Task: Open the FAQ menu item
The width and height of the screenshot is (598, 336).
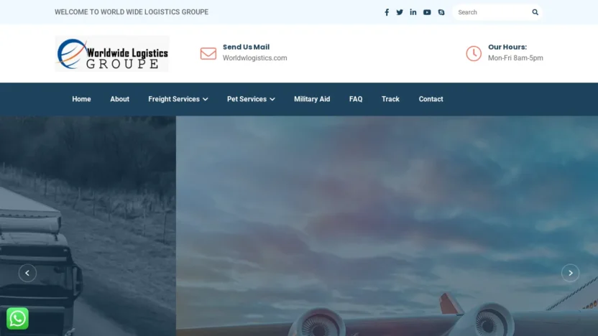Action: (356, 99)
